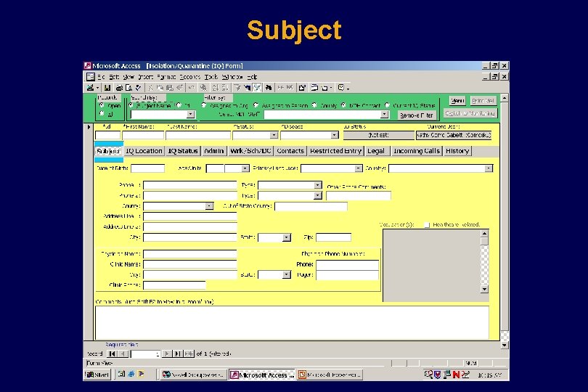The height and width of the screenshot is (392, 588).
Task: Check the Healthcare related checkbox
Action: (427, 225)
